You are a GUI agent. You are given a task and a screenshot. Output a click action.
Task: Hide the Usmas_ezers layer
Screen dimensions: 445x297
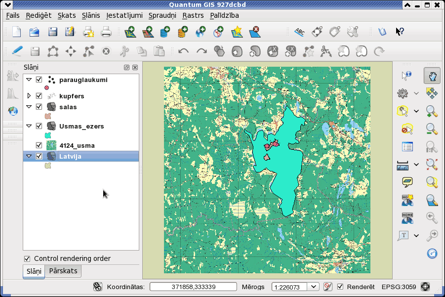tap(39, 126)
